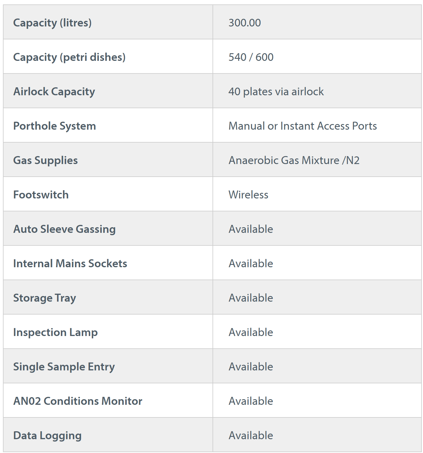Click the Porthole System label
This screenshot has height=453, width=423.
pyautogui.click(x=55, y=126)
